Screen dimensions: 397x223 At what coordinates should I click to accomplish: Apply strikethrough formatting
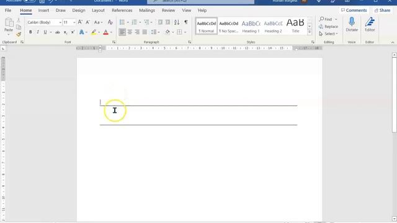click(58, 32)
